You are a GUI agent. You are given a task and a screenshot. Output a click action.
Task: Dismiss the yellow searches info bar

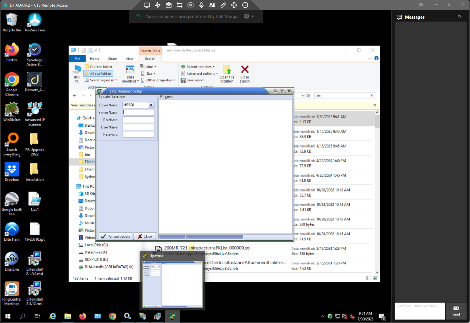[375, 105]
